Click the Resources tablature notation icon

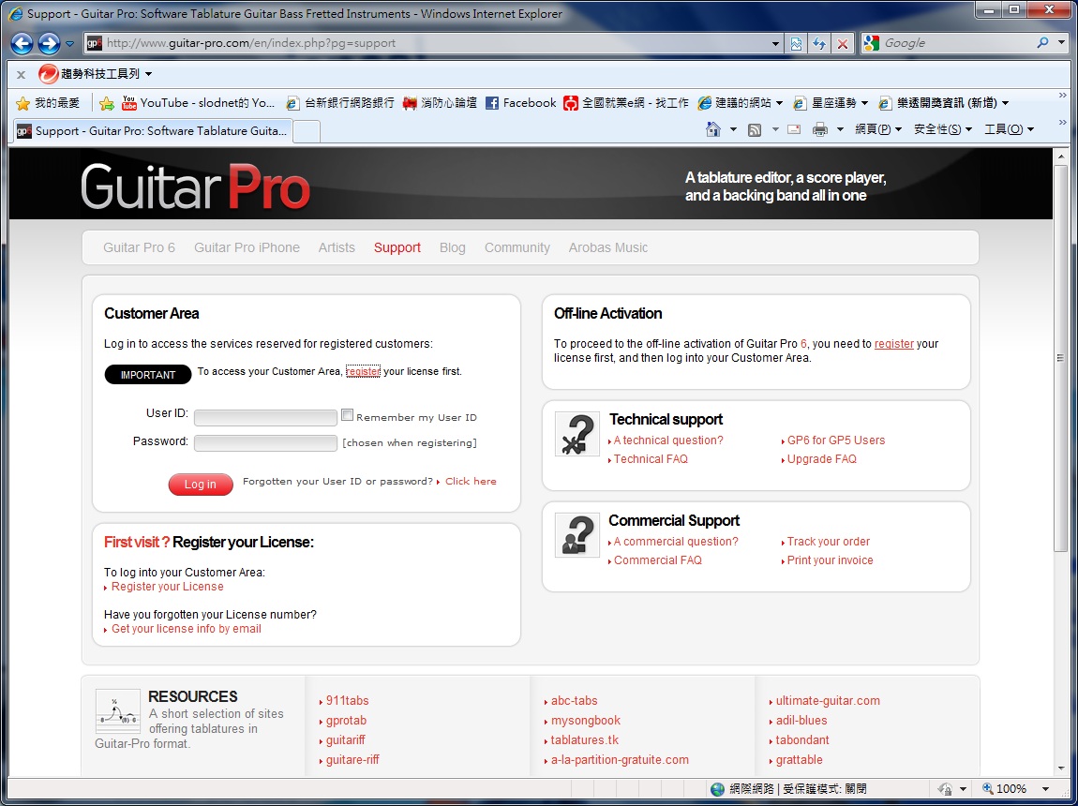tap(117, 711)
